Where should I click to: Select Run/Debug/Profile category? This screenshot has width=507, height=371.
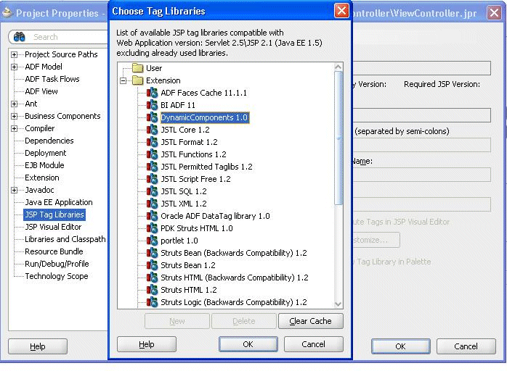57,264
